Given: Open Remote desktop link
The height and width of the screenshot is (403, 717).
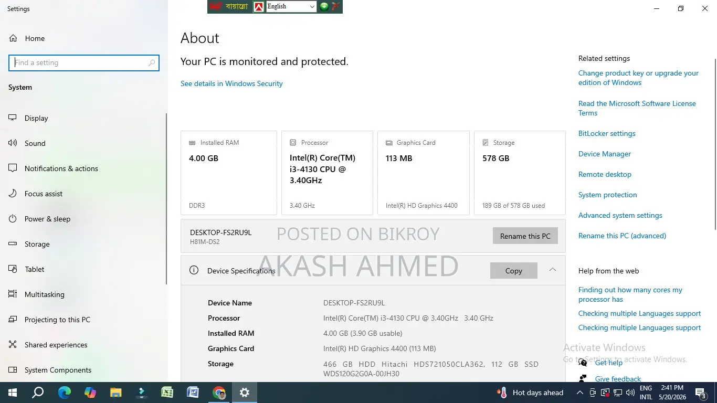Looking at the screenshot, I should coord(605,174).
